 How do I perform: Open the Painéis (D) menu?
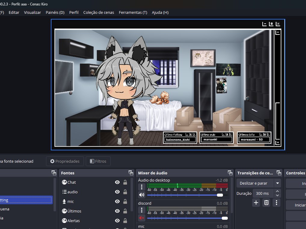[55, 13]
